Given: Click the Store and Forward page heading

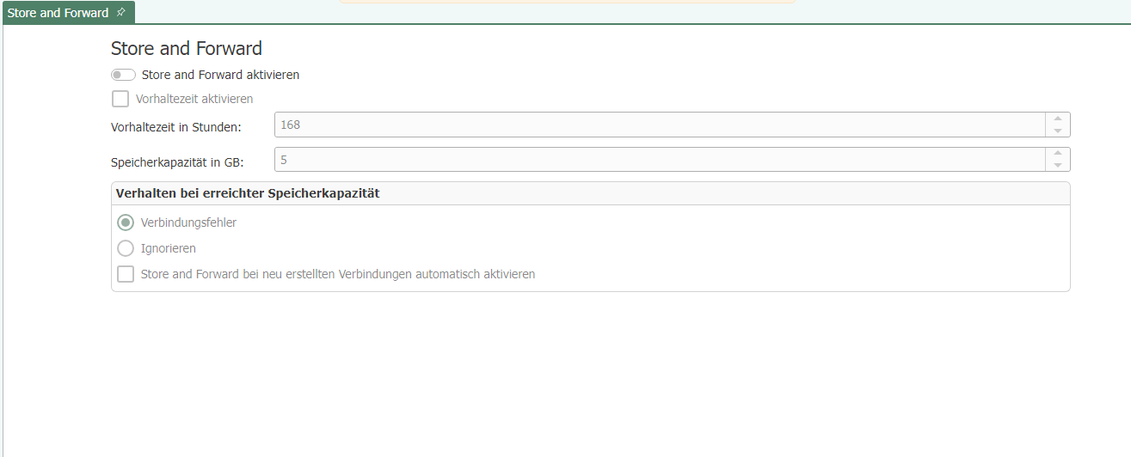Looking at the screenshot, I should click(x=187, y=48).
